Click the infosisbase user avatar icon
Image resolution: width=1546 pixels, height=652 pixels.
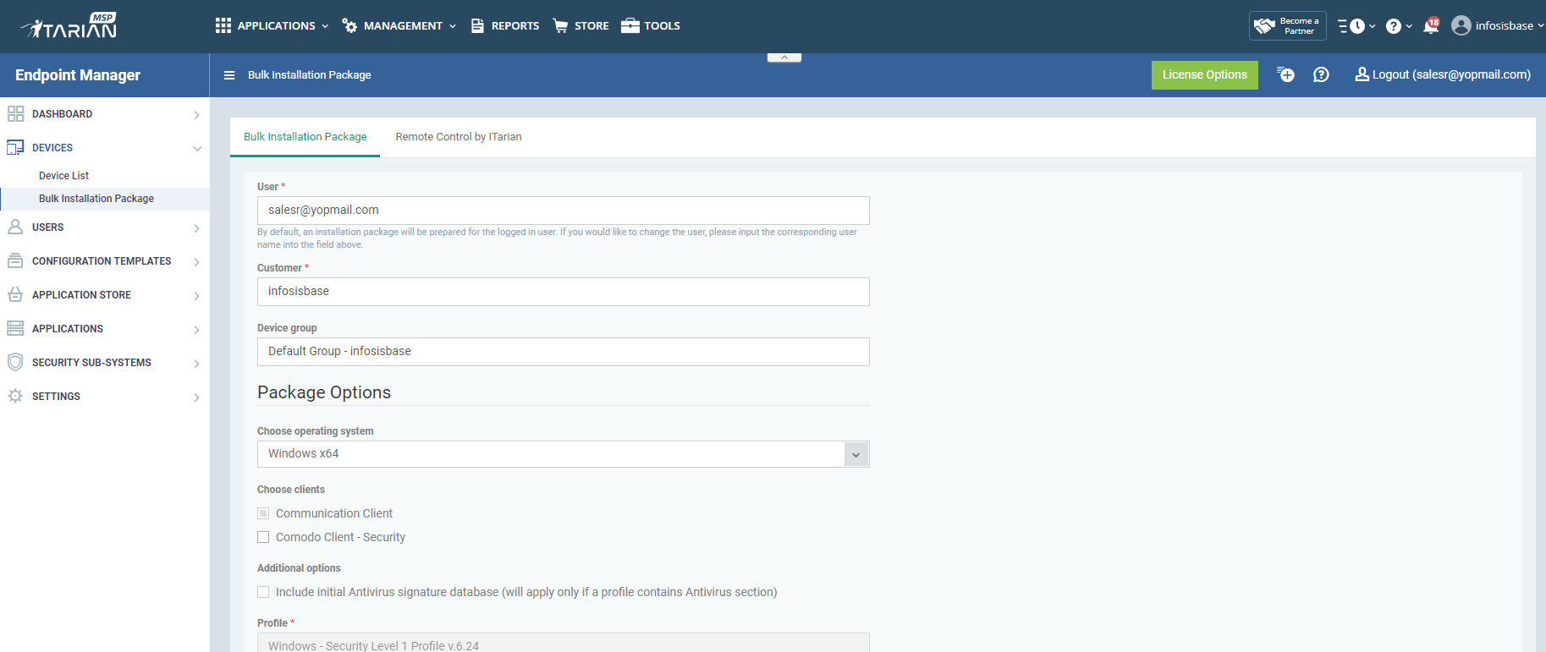[x=1461, y=25]
